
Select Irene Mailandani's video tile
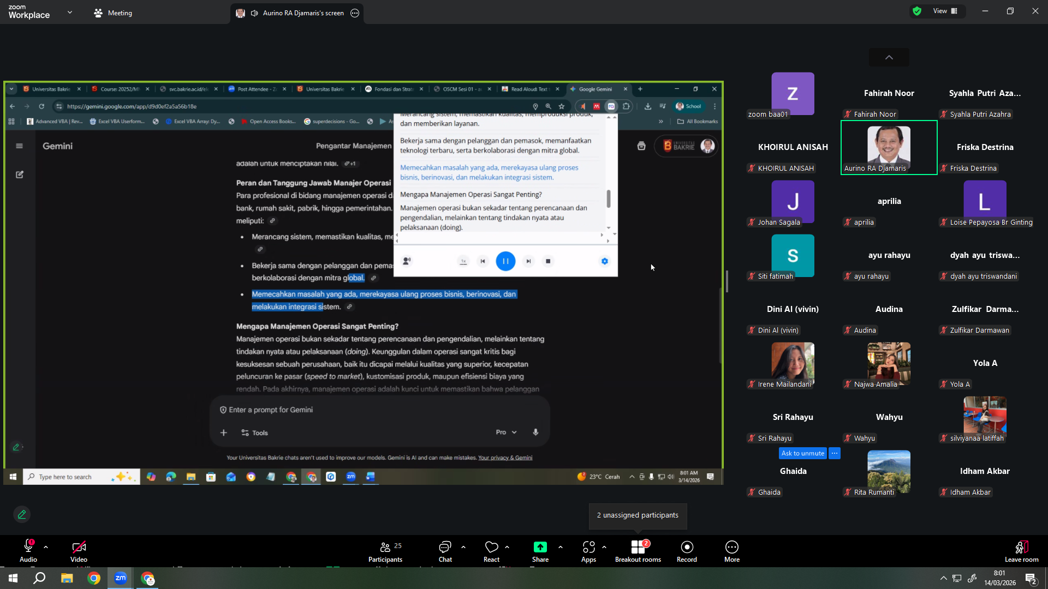coord(793,364)
